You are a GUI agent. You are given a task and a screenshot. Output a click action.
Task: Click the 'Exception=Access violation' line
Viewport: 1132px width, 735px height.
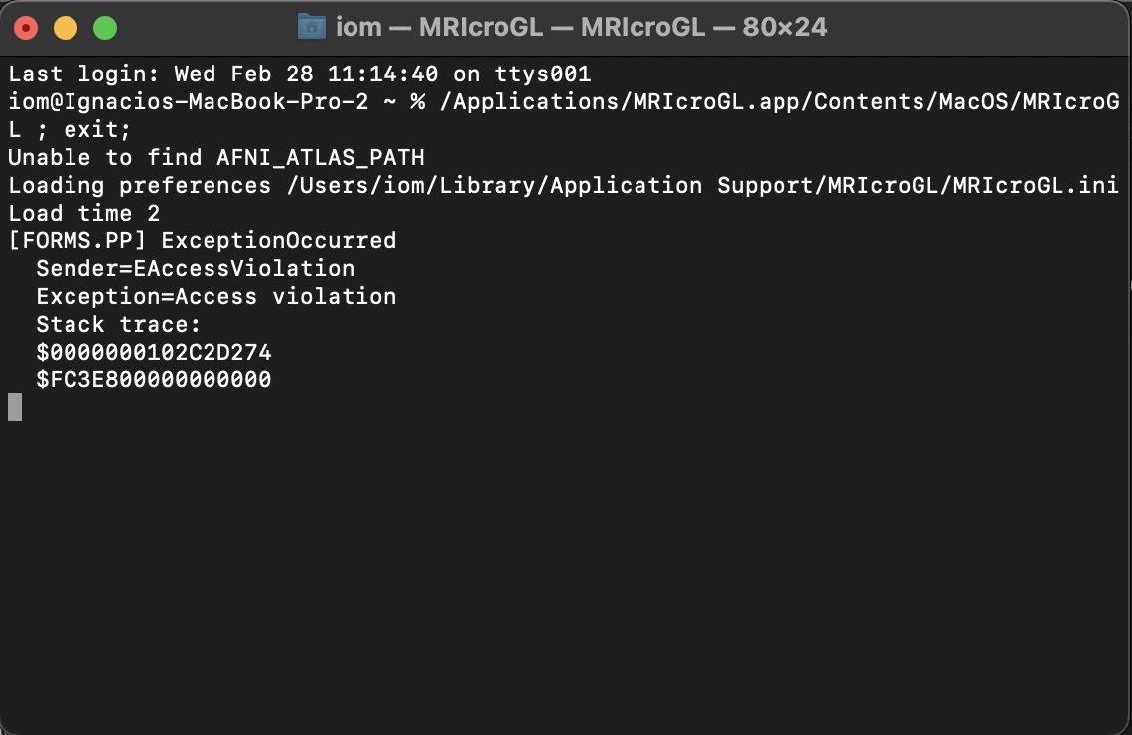pos(215,297)
